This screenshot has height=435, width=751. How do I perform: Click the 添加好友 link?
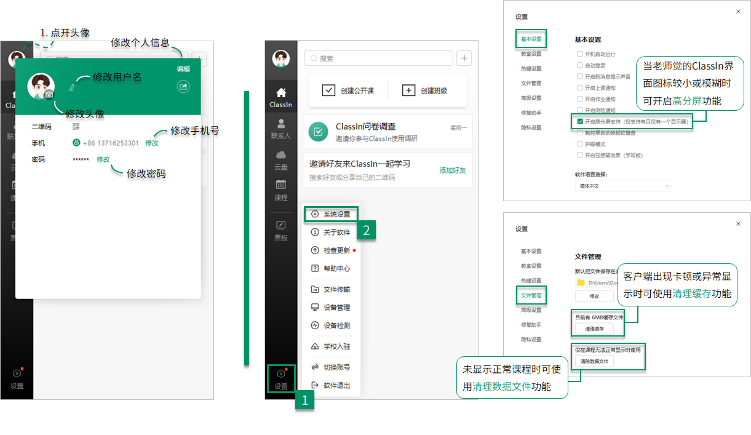click(x=453, y=170)
